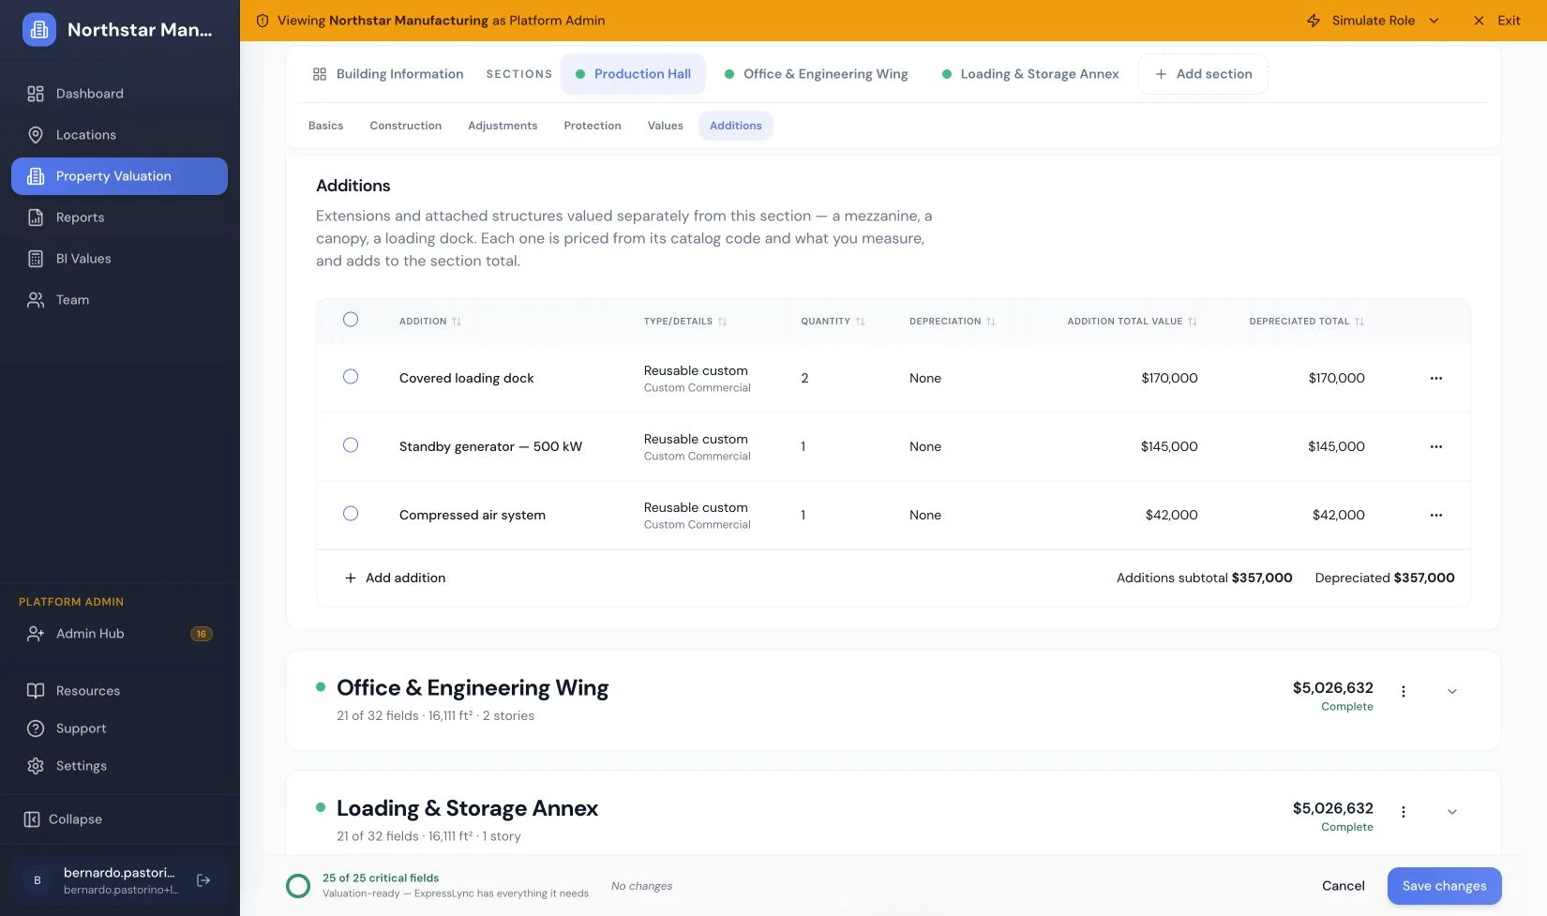Expand the Loading & Storage Annex section
This screenshot has width=1547, height=916.
click(1452, 812)
